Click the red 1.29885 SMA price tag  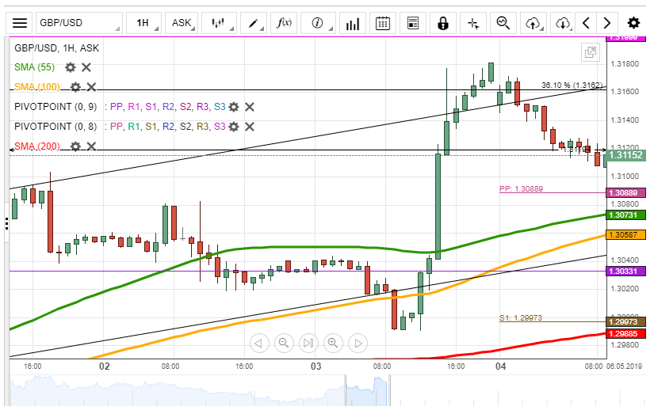click(x=626, y=333)
